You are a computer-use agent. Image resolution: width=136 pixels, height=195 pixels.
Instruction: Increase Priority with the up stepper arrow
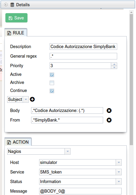tap(114, 64)
